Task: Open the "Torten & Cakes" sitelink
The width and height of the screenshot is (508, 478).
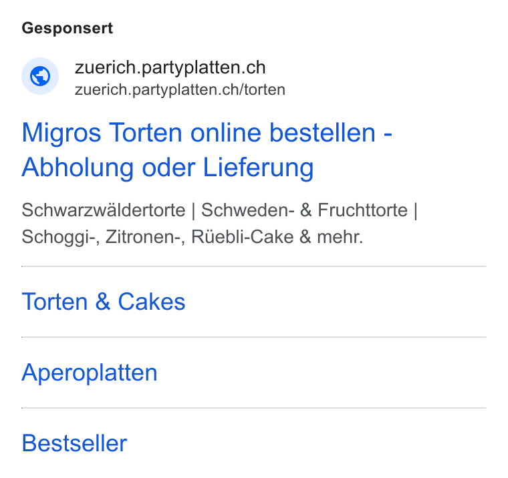Action: (x=104, y=302)
